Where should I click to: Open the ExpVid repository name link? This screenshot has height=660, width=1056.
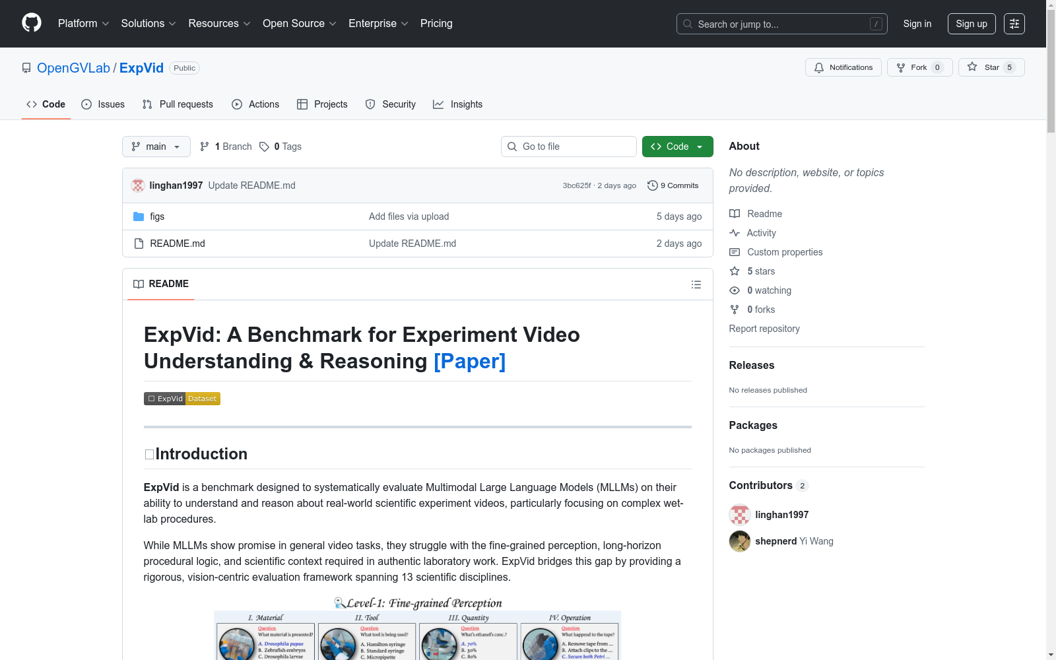(x=141, y=68)
